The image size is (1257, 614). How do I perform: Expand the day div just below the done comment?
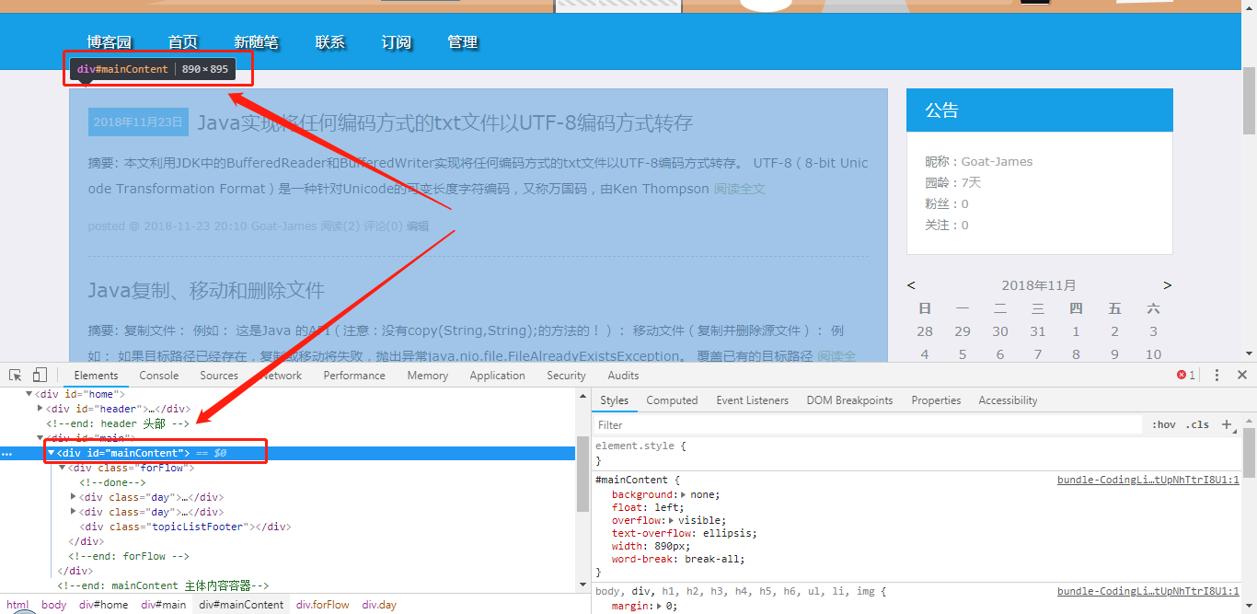pos(74,497)
